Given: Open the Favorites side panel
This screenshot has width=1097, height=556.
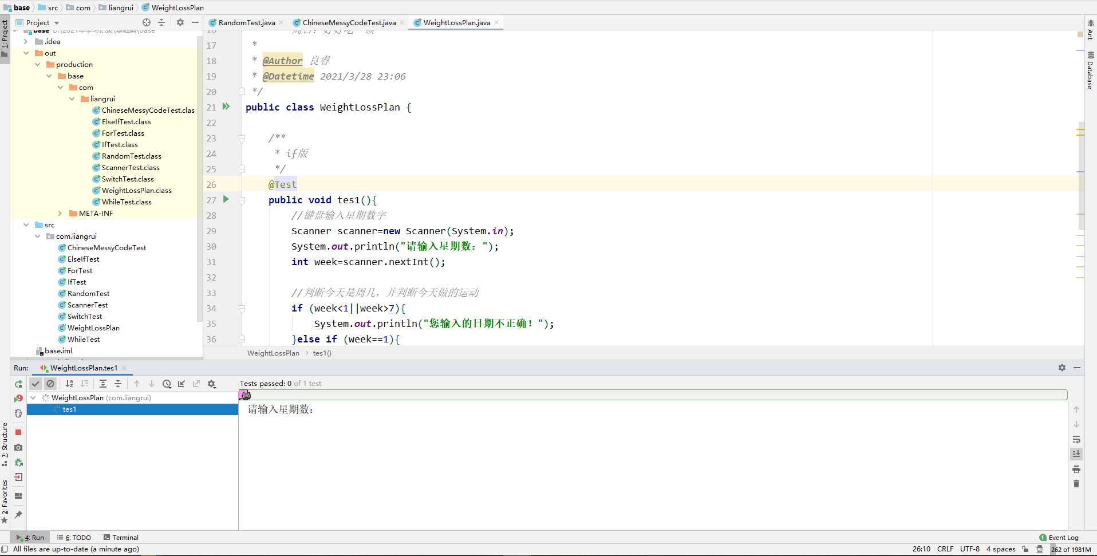Looking at the screenshot, I should pos(5,502).
